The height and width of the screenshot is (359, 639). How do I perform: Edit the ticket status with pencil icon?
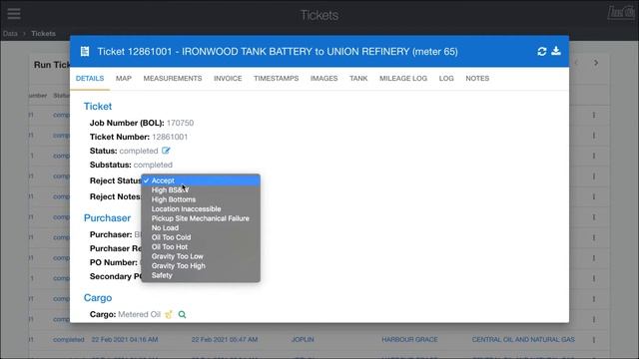(x=166, y=151)
